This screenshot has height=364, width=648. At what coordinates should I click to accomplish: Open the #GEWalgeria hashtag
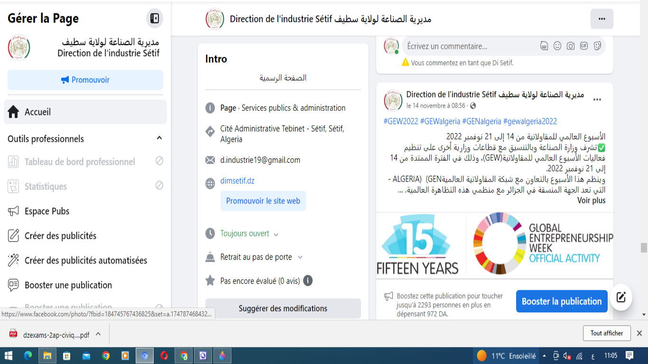tap(440, 121)
